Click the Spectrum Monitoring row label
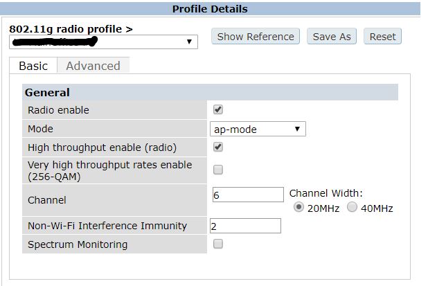 tap(77, 244)
